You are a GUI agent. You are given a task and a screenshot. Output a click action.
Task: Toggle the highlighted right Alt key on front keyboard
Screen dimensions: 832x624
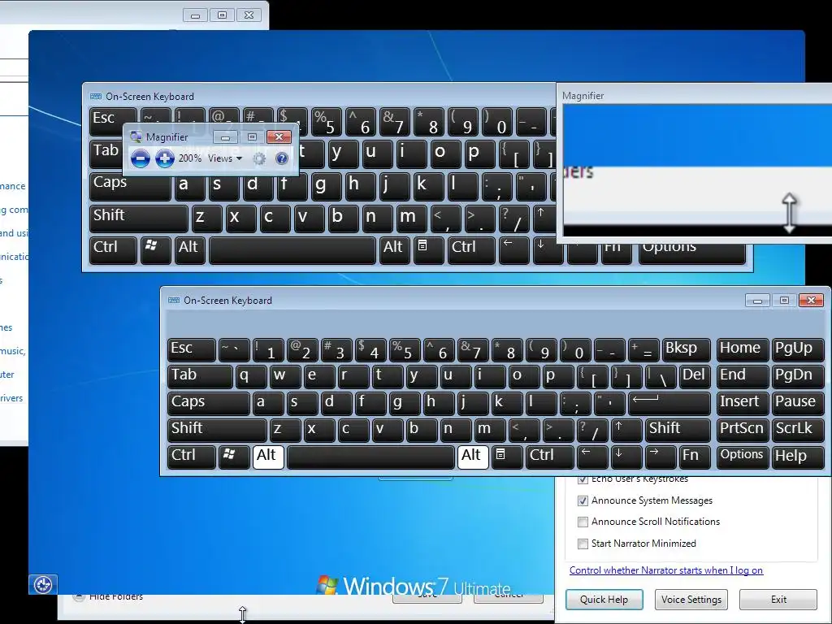tap(474, 457)
